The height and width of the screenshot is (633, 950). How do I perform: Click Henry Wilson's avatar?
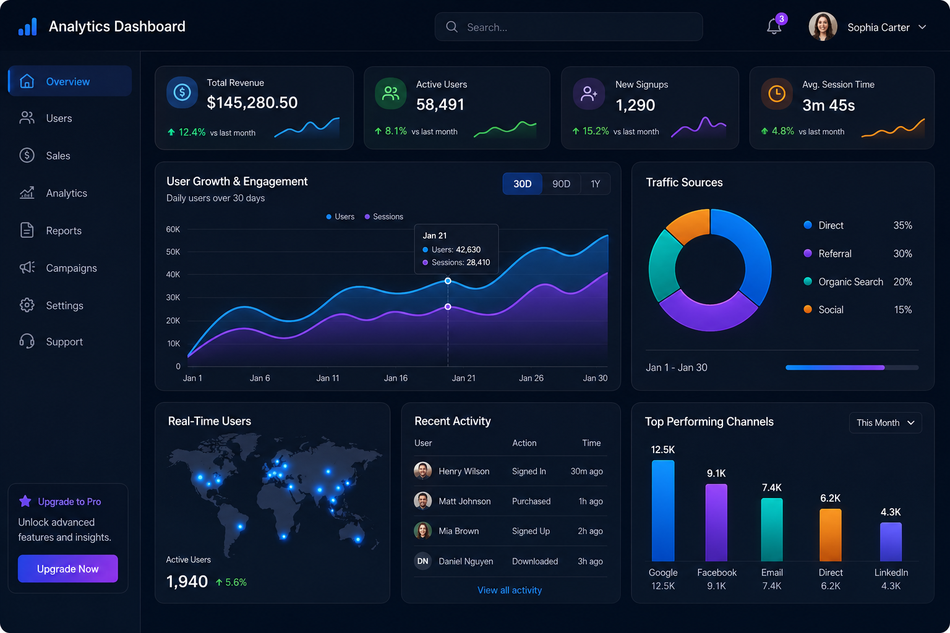(x=423, y=470)
